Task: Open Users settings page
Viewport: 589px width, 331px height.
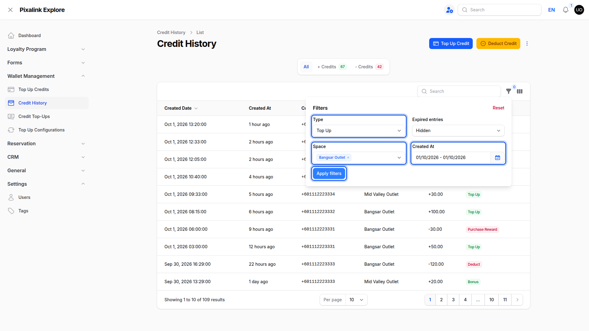Action: [x=47, y=197]
